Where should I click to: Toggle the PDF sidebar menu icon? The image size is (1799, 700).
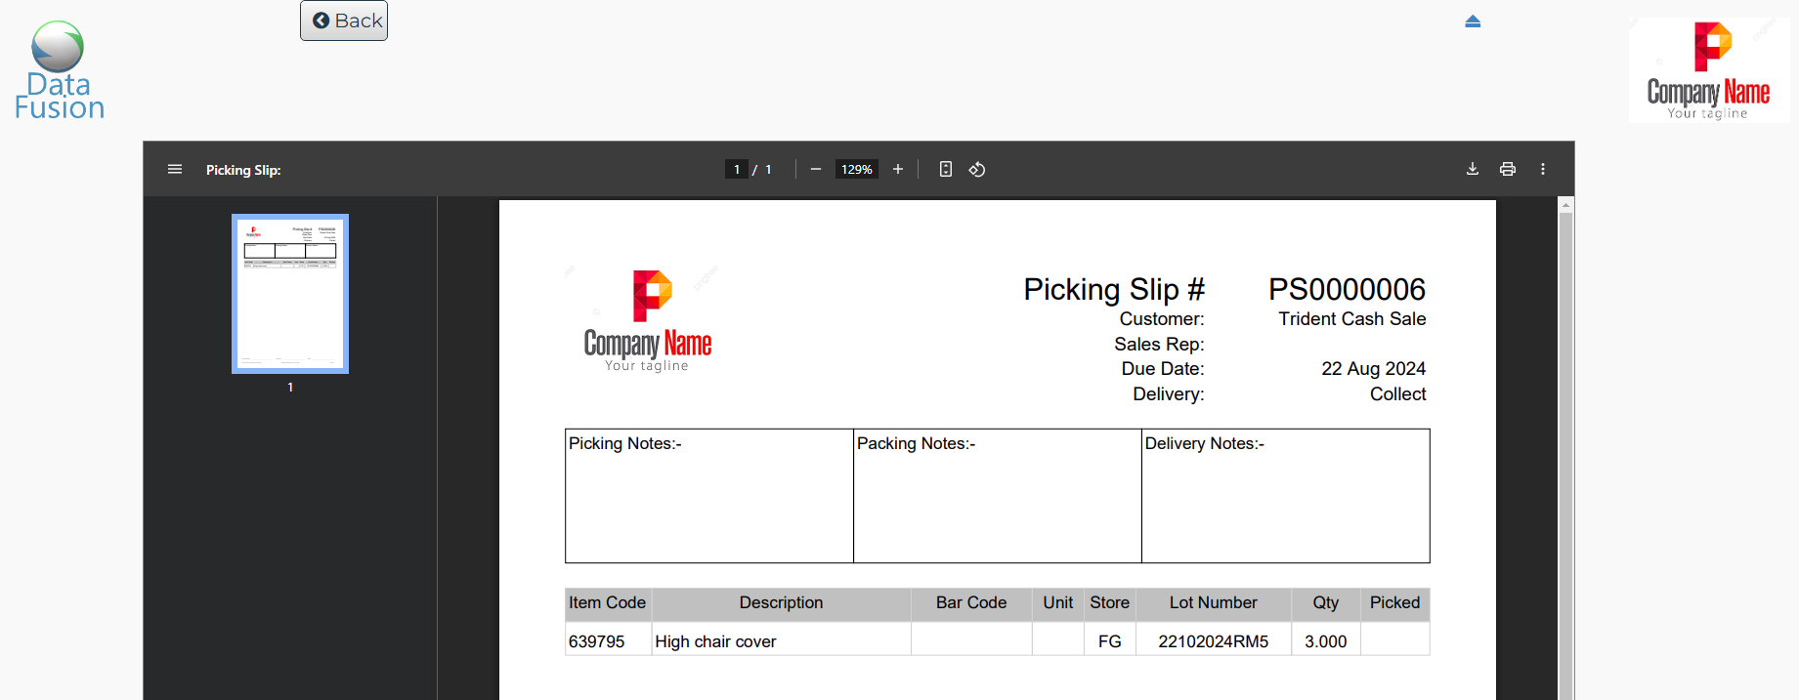(x=175, y=169)
